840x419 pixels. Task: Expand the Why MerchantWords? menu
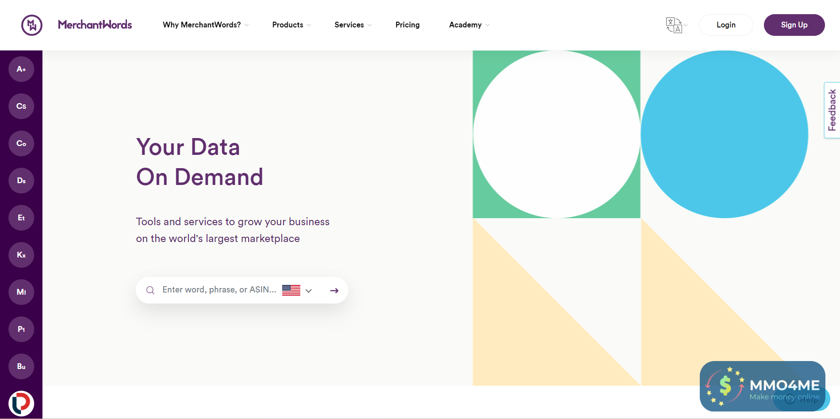point(205,25)
